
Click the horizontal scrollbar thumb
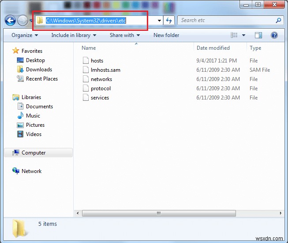pyautogui.click(x=159, y=213)
